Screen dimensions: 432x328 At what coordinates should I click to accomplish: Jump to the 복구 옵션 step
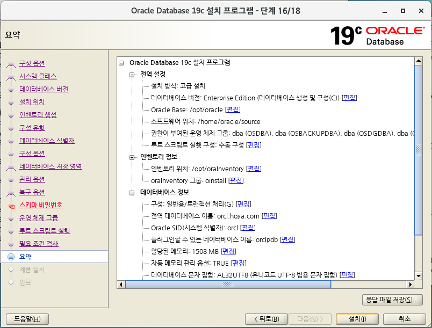coord(32,192)
